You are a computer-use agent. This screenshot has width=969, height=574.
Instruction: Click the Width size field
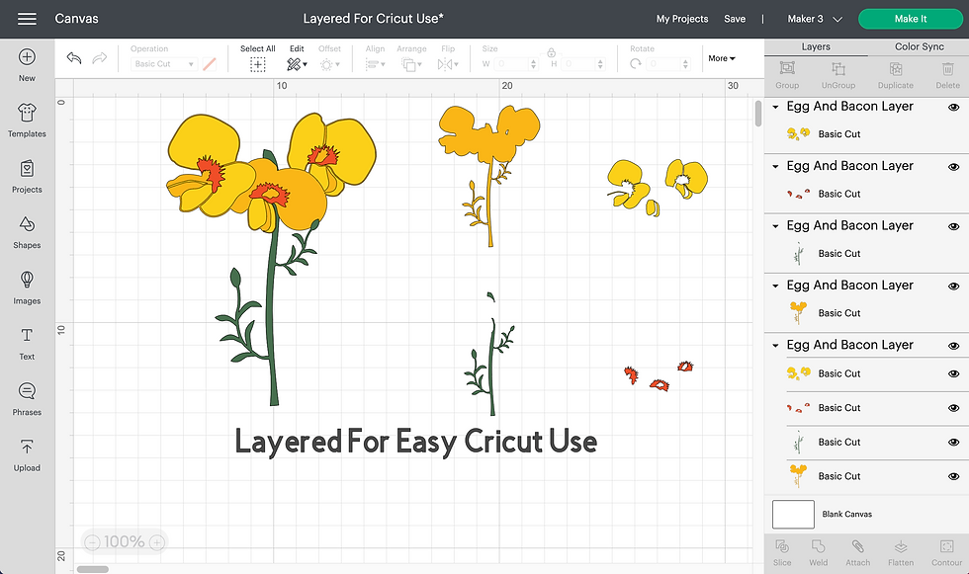[x=516, y=63]
